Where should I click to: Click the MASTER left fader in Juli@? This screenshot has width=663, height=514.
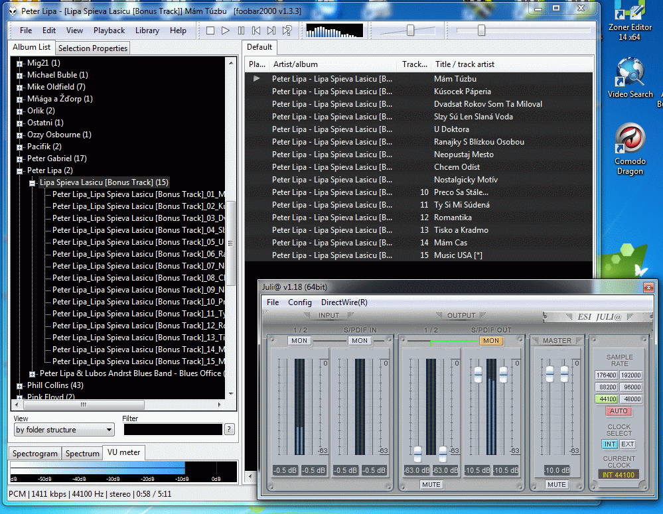(x=550, y=373)
